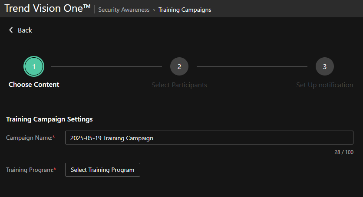This screenshot has width=363, height=197.
Task: Click the Back link text
Action: [x=25, y=30]
